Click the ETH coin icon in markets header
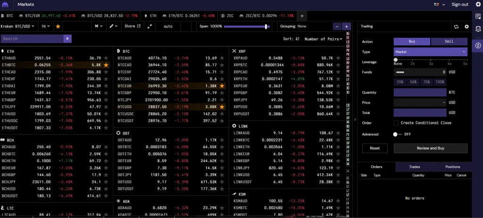Image resolution: width=483 pixels, height=218 pixels. click(3, 51)
